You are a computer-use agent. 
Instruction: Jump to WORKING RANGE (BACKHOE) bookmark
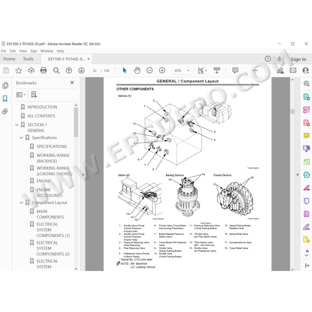[x=53, y=158]
